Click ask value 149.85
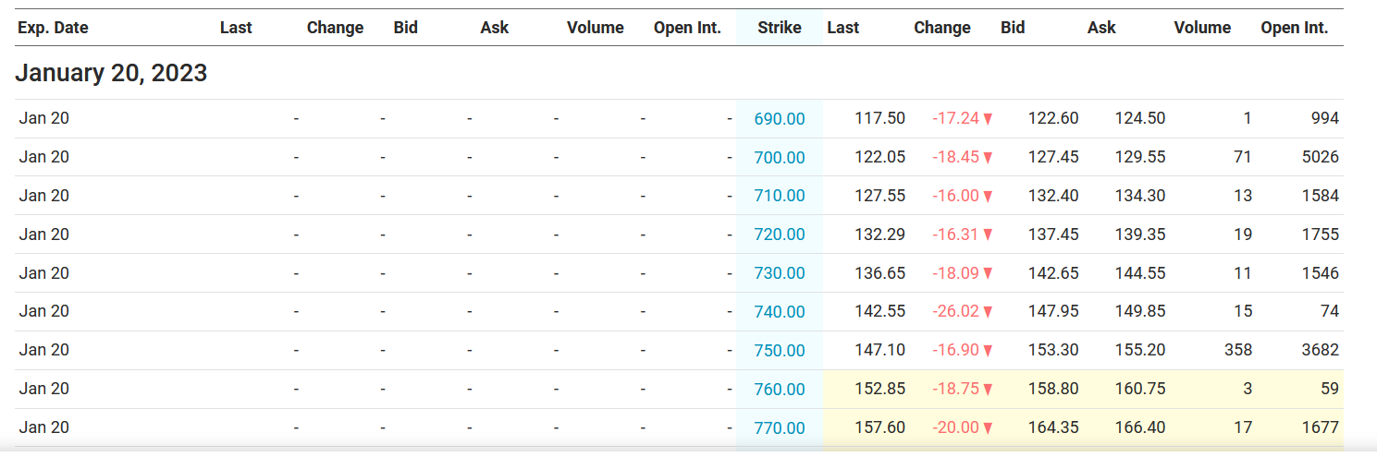This screenshot has width=1377, height=457. (x=1140, y=311)
